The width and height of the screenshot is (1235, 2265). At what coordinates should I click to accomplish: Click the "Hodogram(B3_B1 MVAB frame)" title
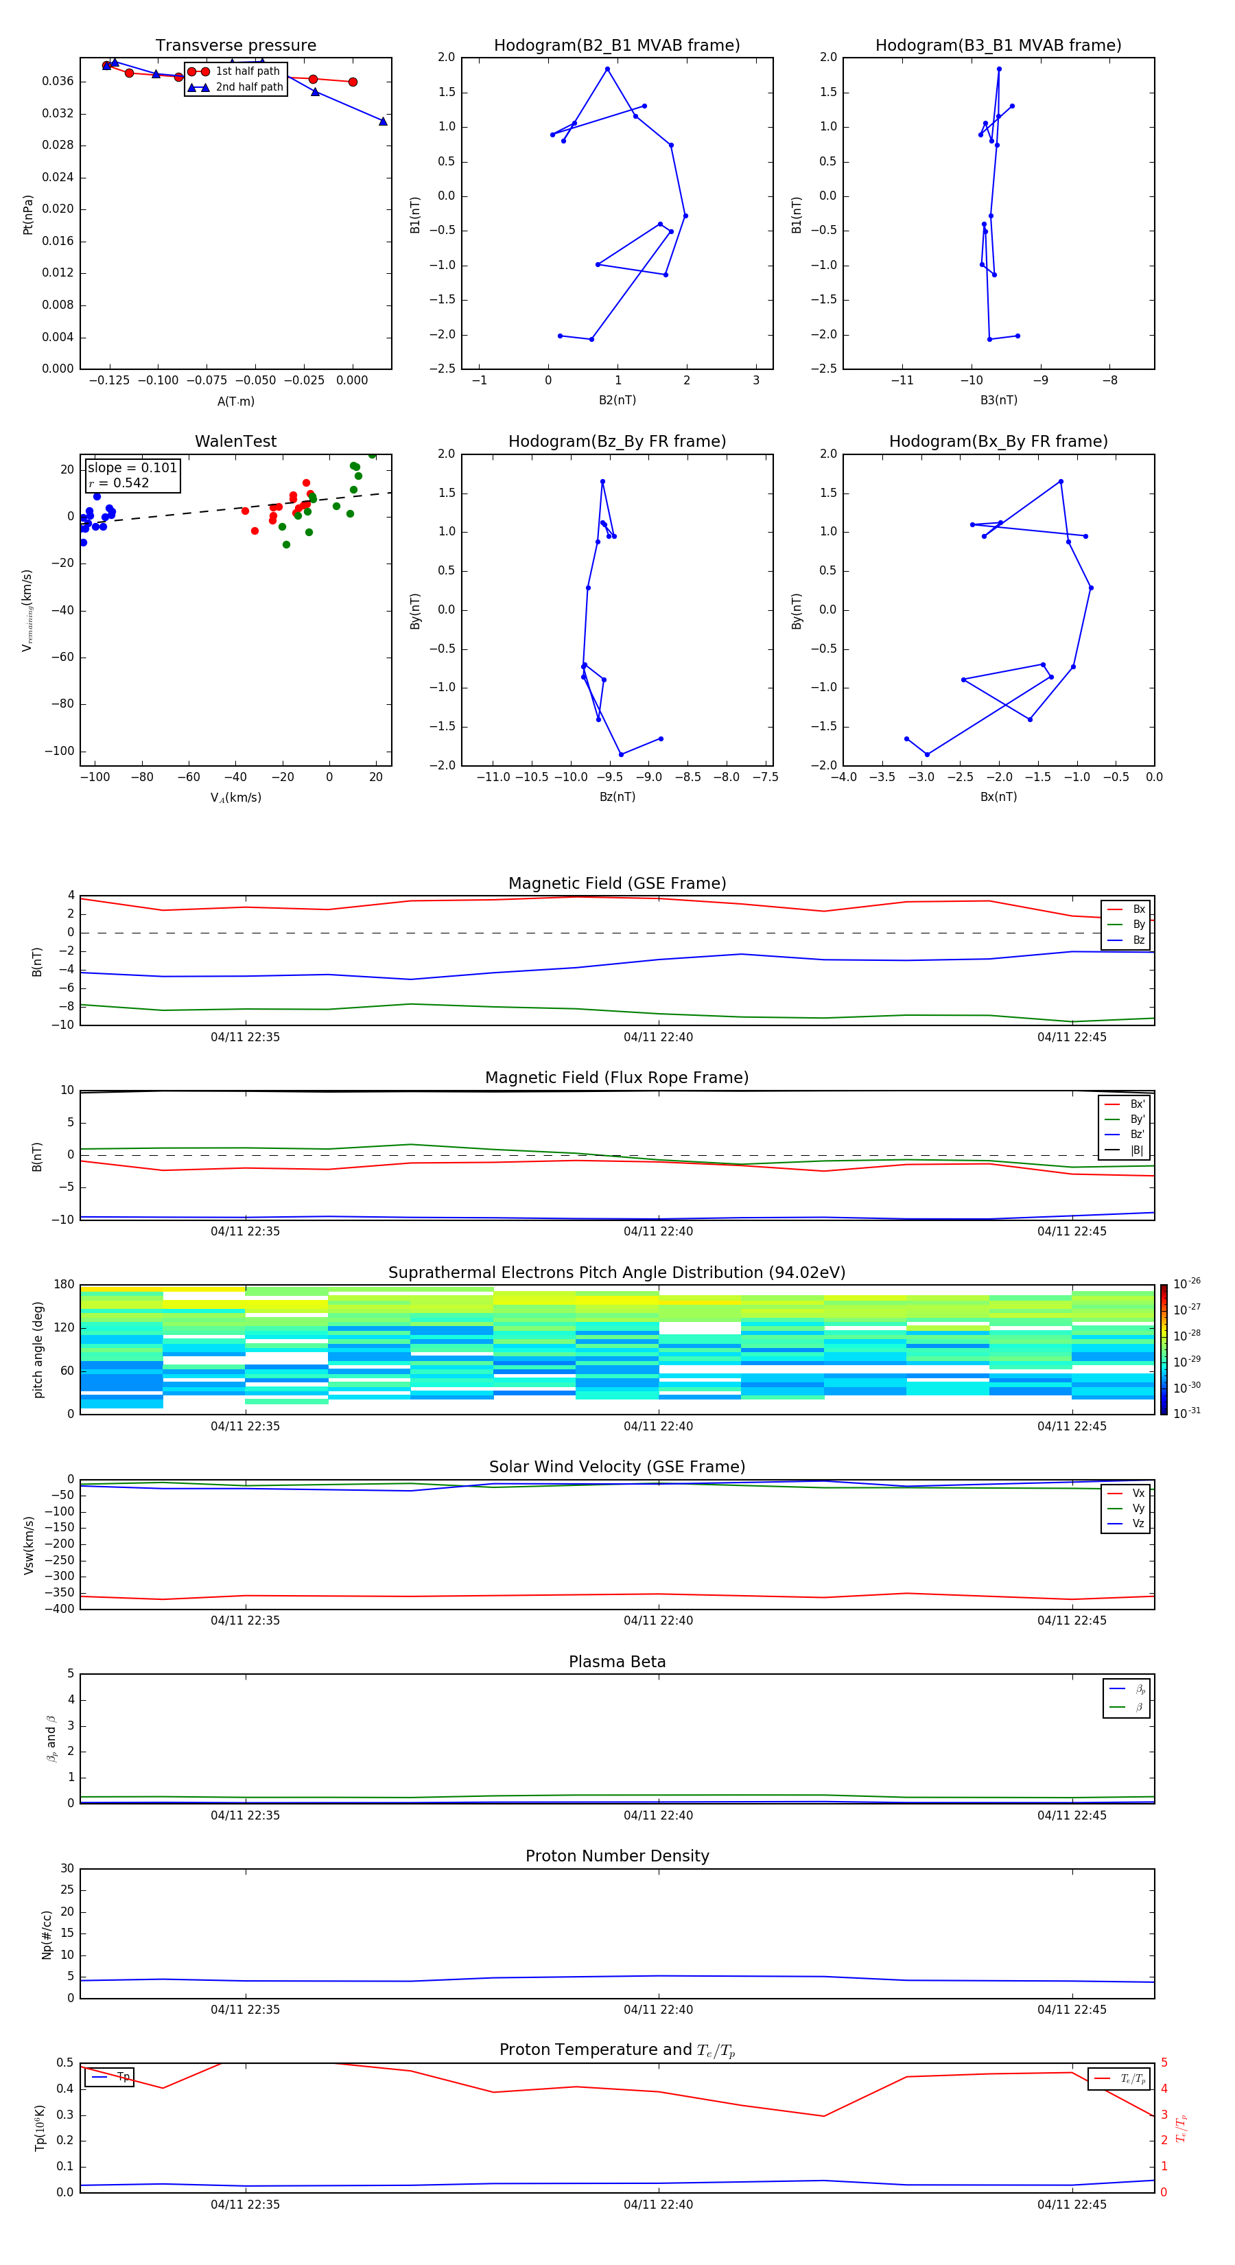tap(998, 46)
